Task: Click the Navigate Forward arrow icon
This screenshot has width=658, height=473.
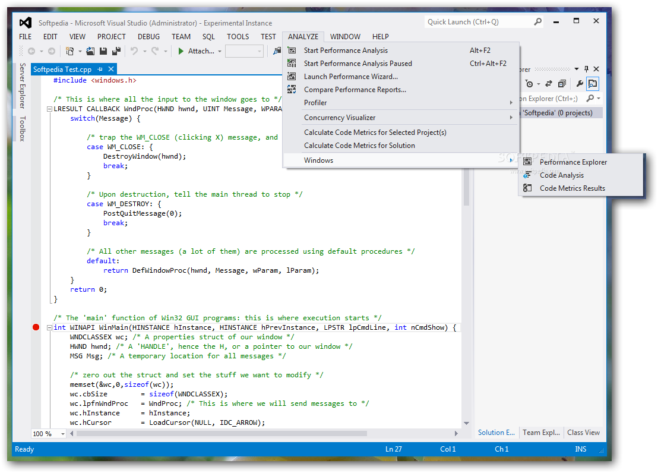Action: tap(52, 51)
